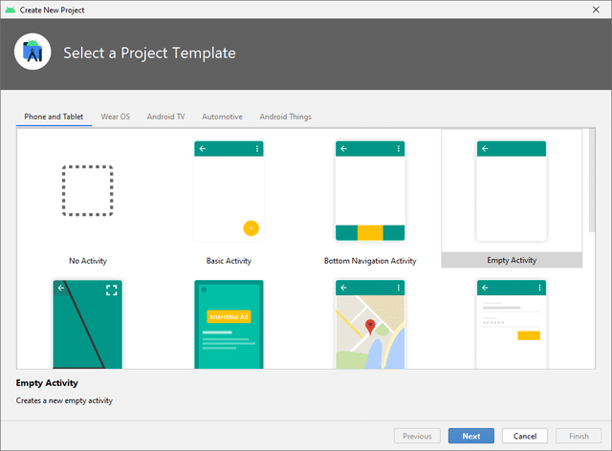Click the No Activity label
This screenshot has height=451, width=612.
[x=88, y=261]
